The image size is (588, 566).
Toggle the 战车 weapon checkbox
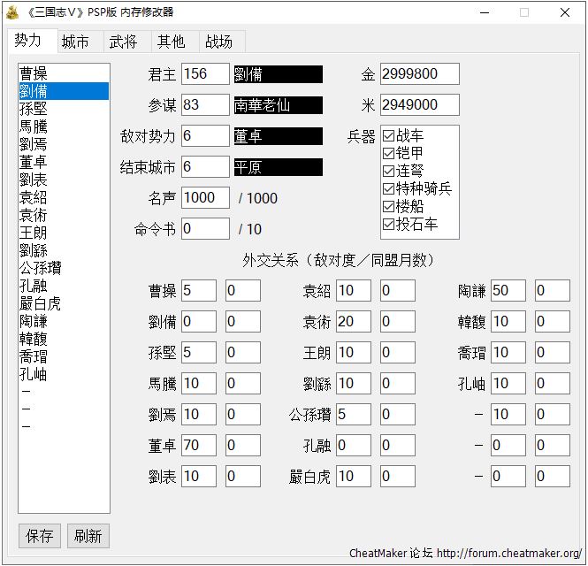pos(388,136)
